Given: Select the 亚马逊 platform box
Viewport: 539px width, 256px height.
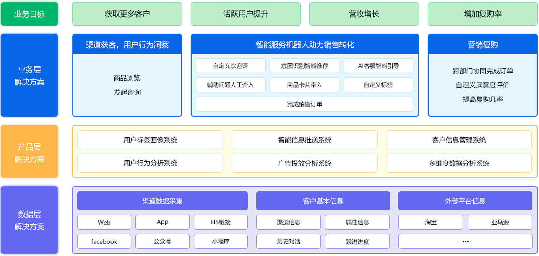Looking at the screenshot, I should (x=500, y=222).
